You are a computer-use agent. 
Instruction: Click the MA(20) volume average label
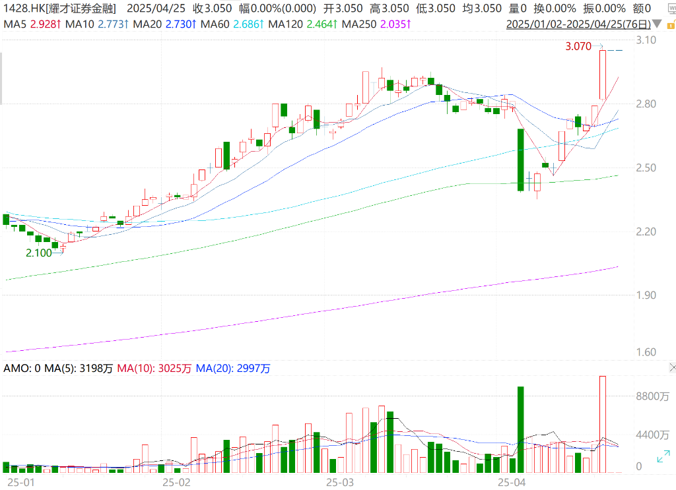(x=233, y=368)
